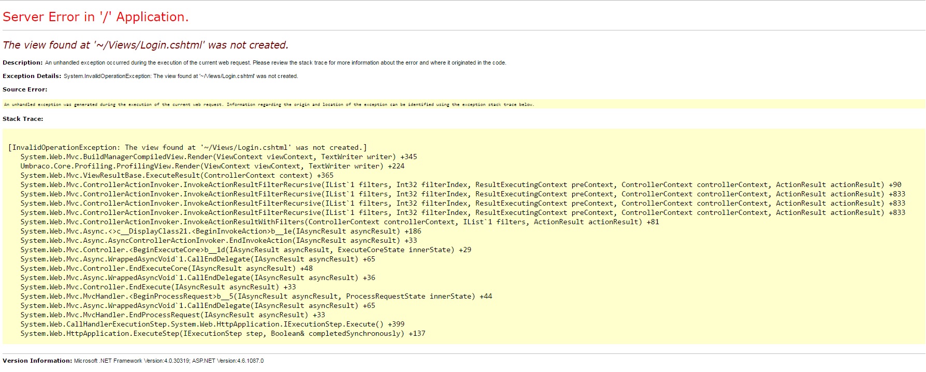Screen dimensions: 926x372
Task: Click the InvokeActionResultWithFilters stack line
Action: (x=339, y=222)
